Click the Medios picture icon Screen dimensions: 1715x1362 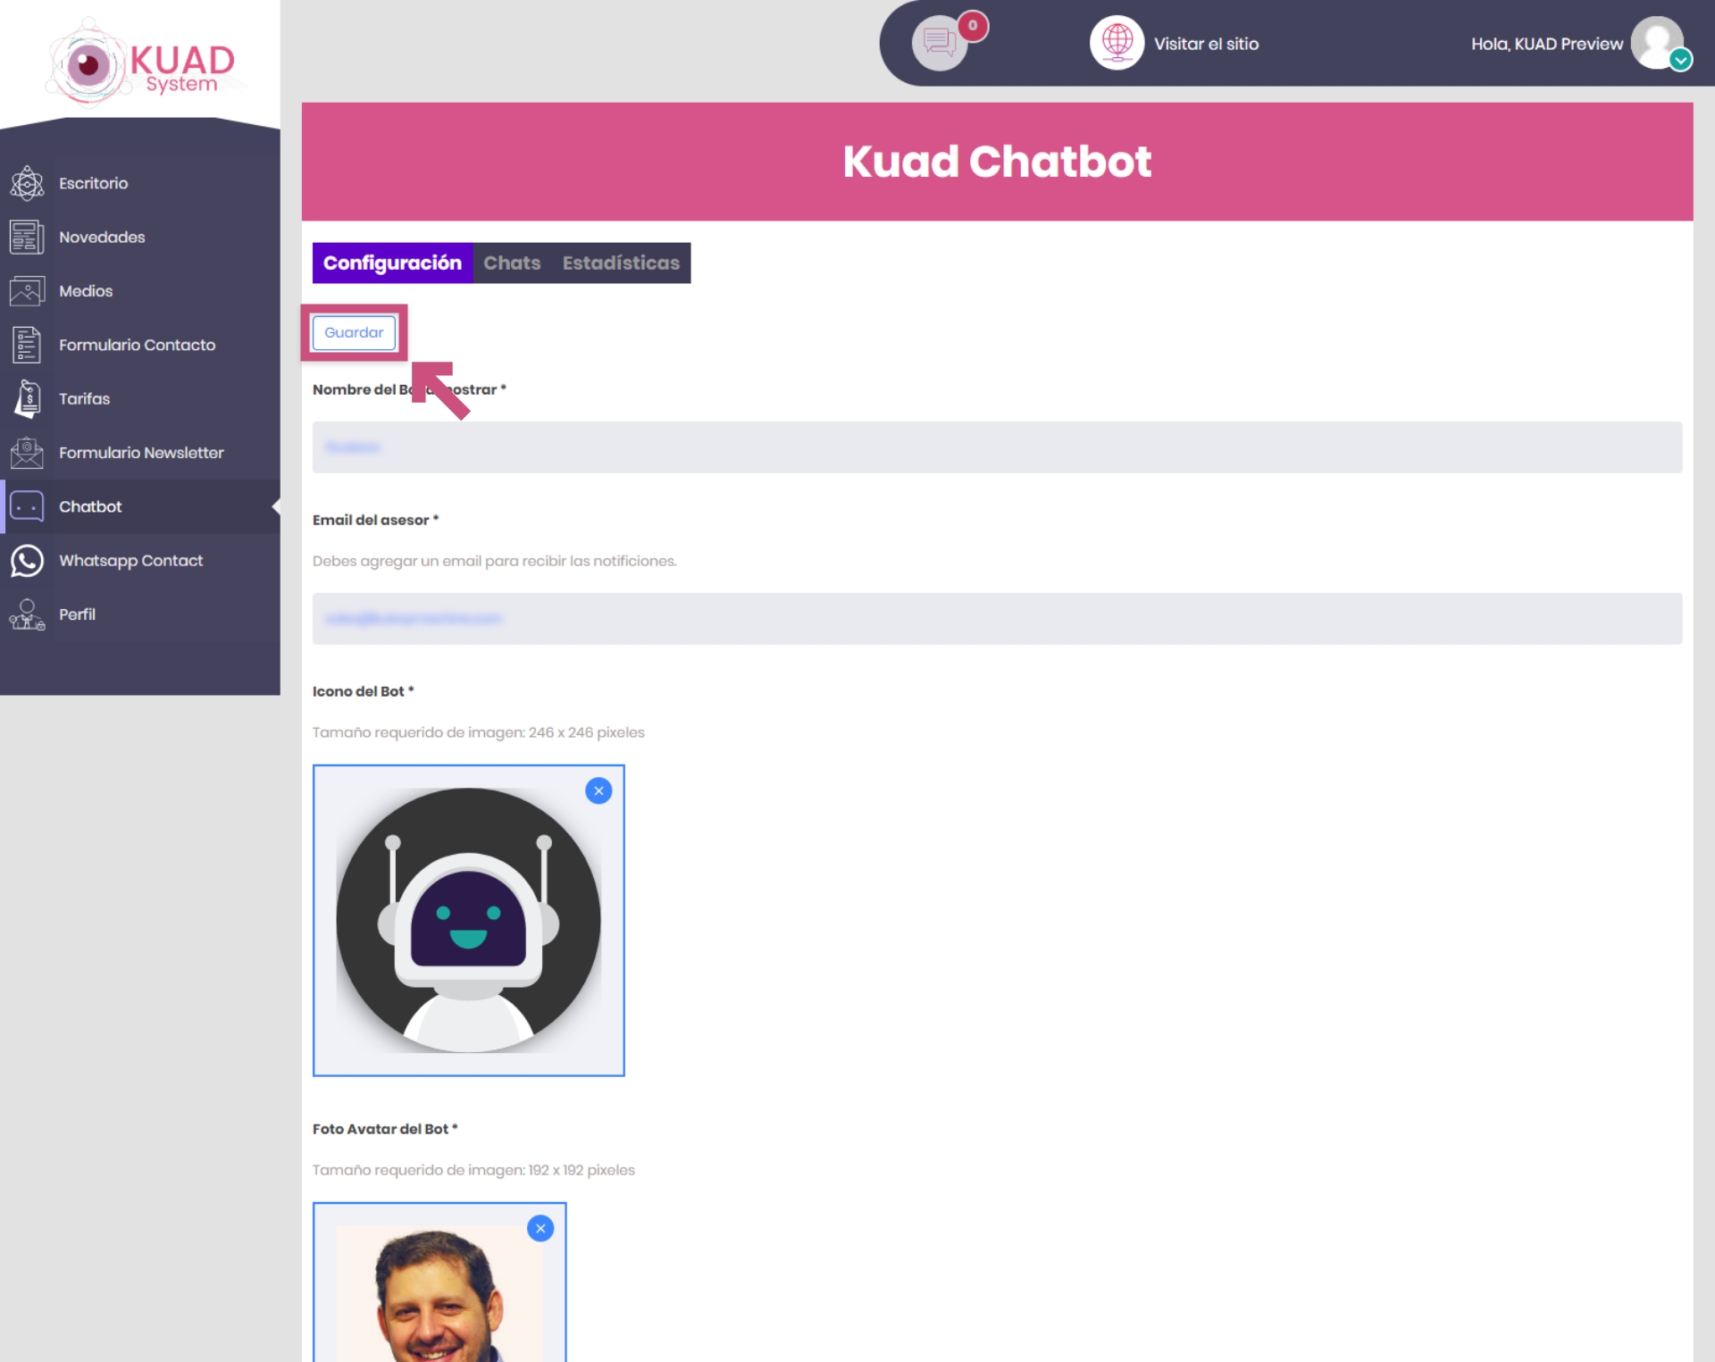(x=27, y=291)
